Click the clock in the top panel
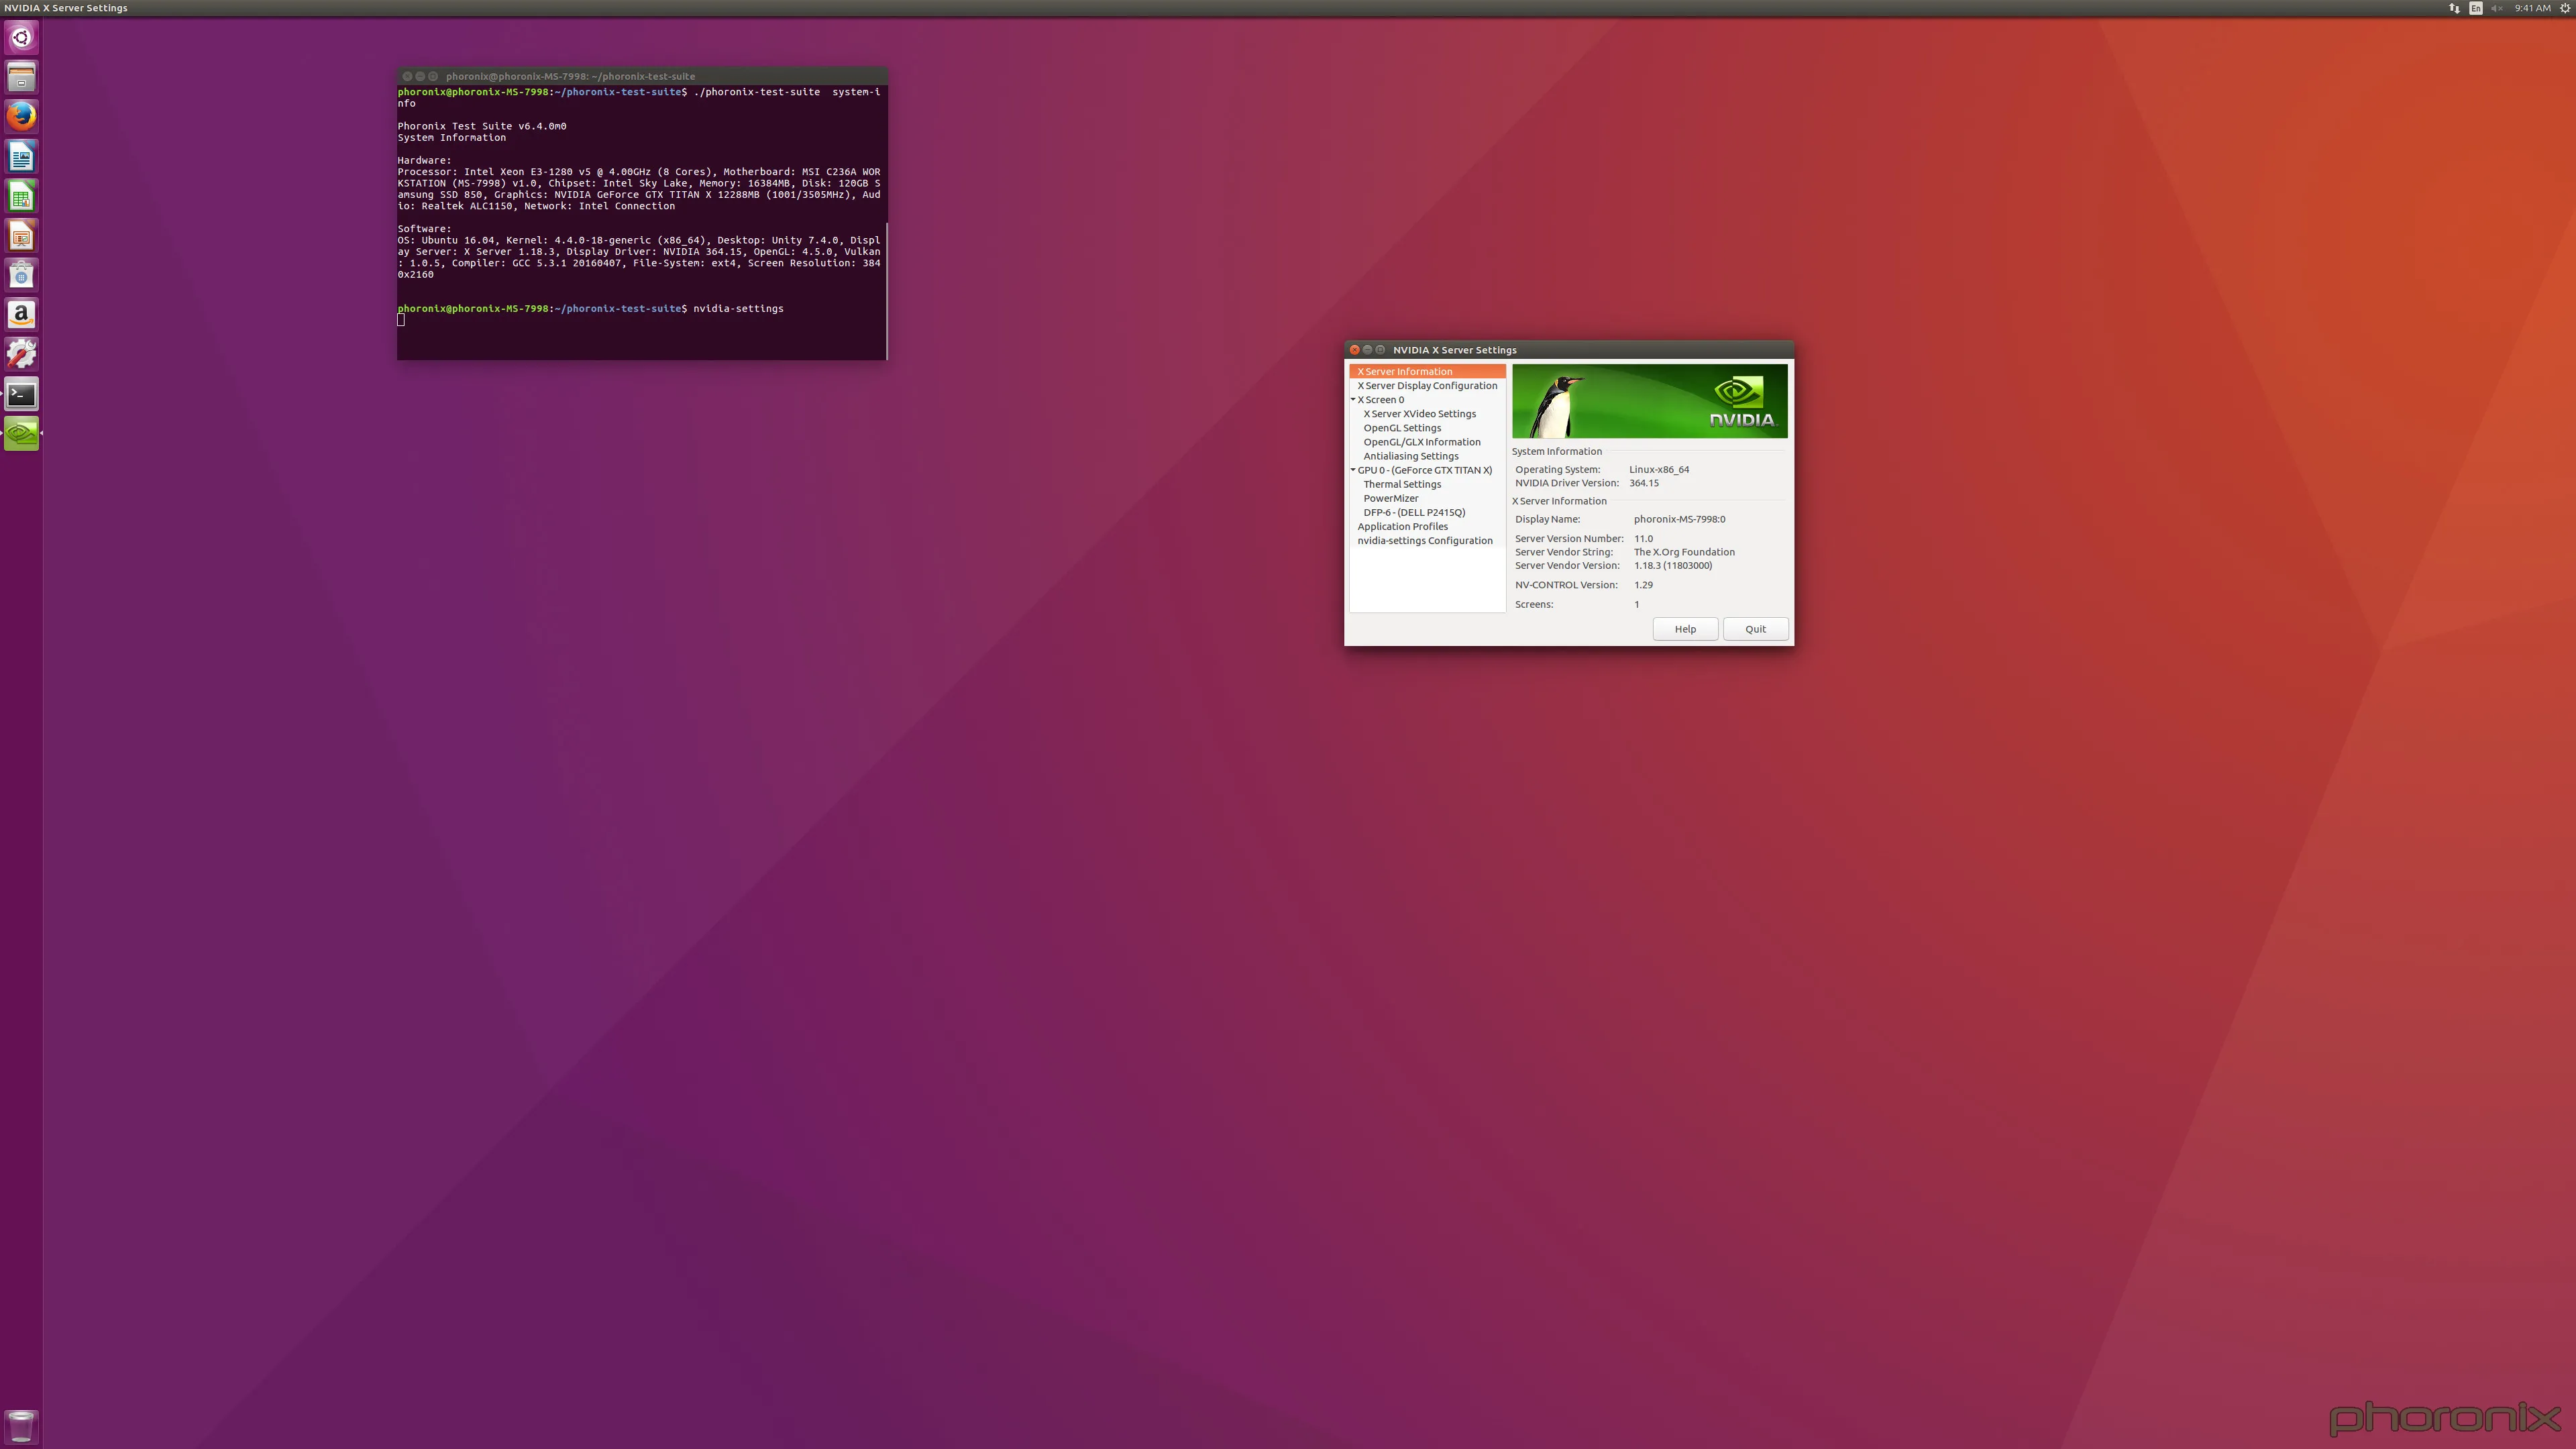Viewport: 2576px width, 1449px height. click(2532, 8)
